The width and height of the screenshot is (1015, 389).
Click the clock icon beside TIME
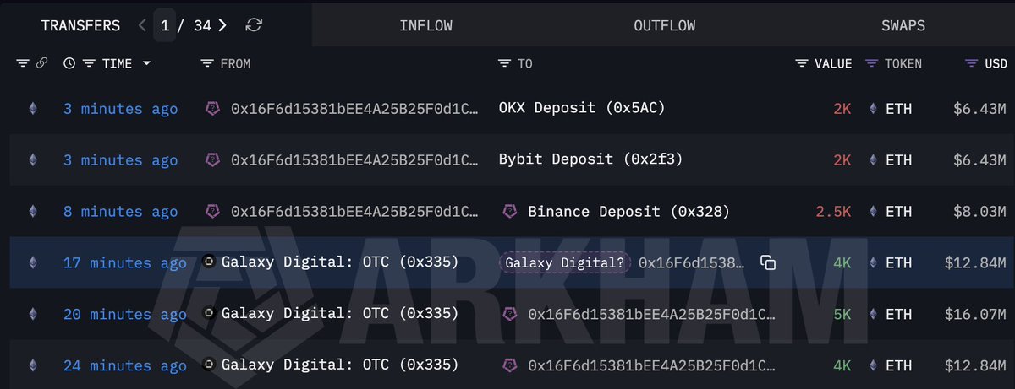69,63
